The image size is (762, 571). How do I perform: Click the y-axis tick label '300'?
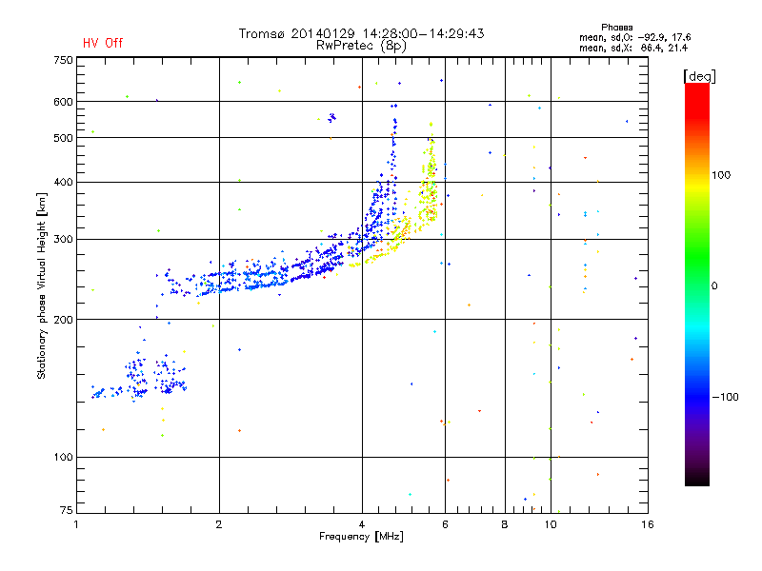63,240
